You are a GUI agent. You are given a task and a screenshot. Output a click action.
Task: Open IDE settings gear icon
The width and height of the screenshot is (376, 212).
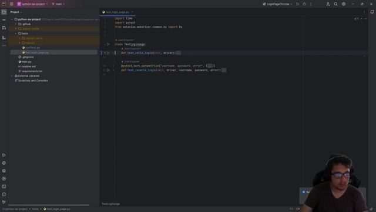coord(344,4)
